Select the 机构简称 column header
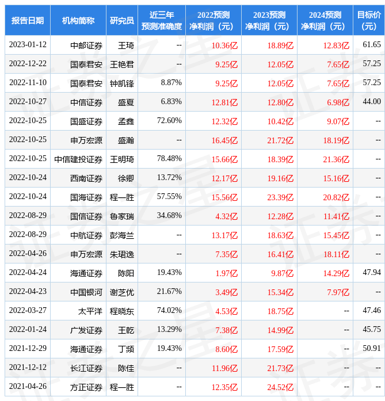This screenshot has width=385, height=401. coord(78,21)
